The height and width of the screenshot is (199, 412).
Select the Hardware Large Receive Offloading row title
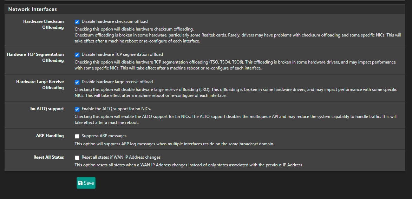tap(40, 85)
